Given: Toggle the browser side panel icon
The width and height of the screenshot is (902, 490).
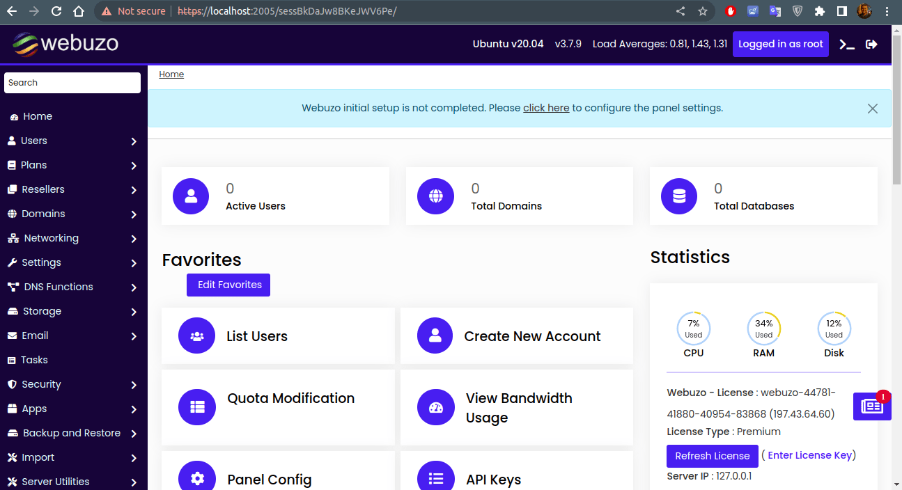Looking at the screenshot, I should [841, 11].
